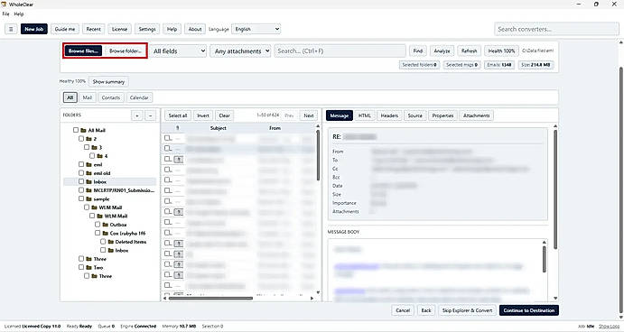Click Skip Explorer & Convert
This screenshot has height=332, width=624.
tap(467, 310)
